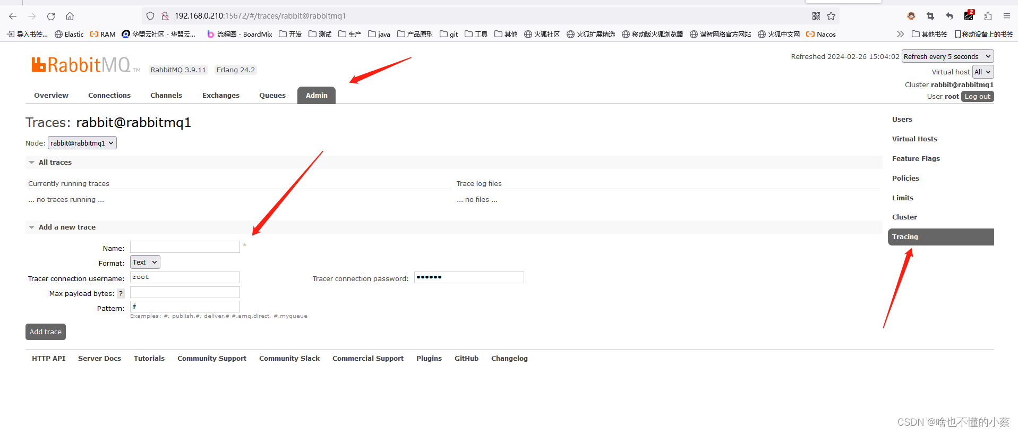Open the Node rabbit@rabbitmq1 dropdown
The image size is (1018, 432).
tap(82, 143)
